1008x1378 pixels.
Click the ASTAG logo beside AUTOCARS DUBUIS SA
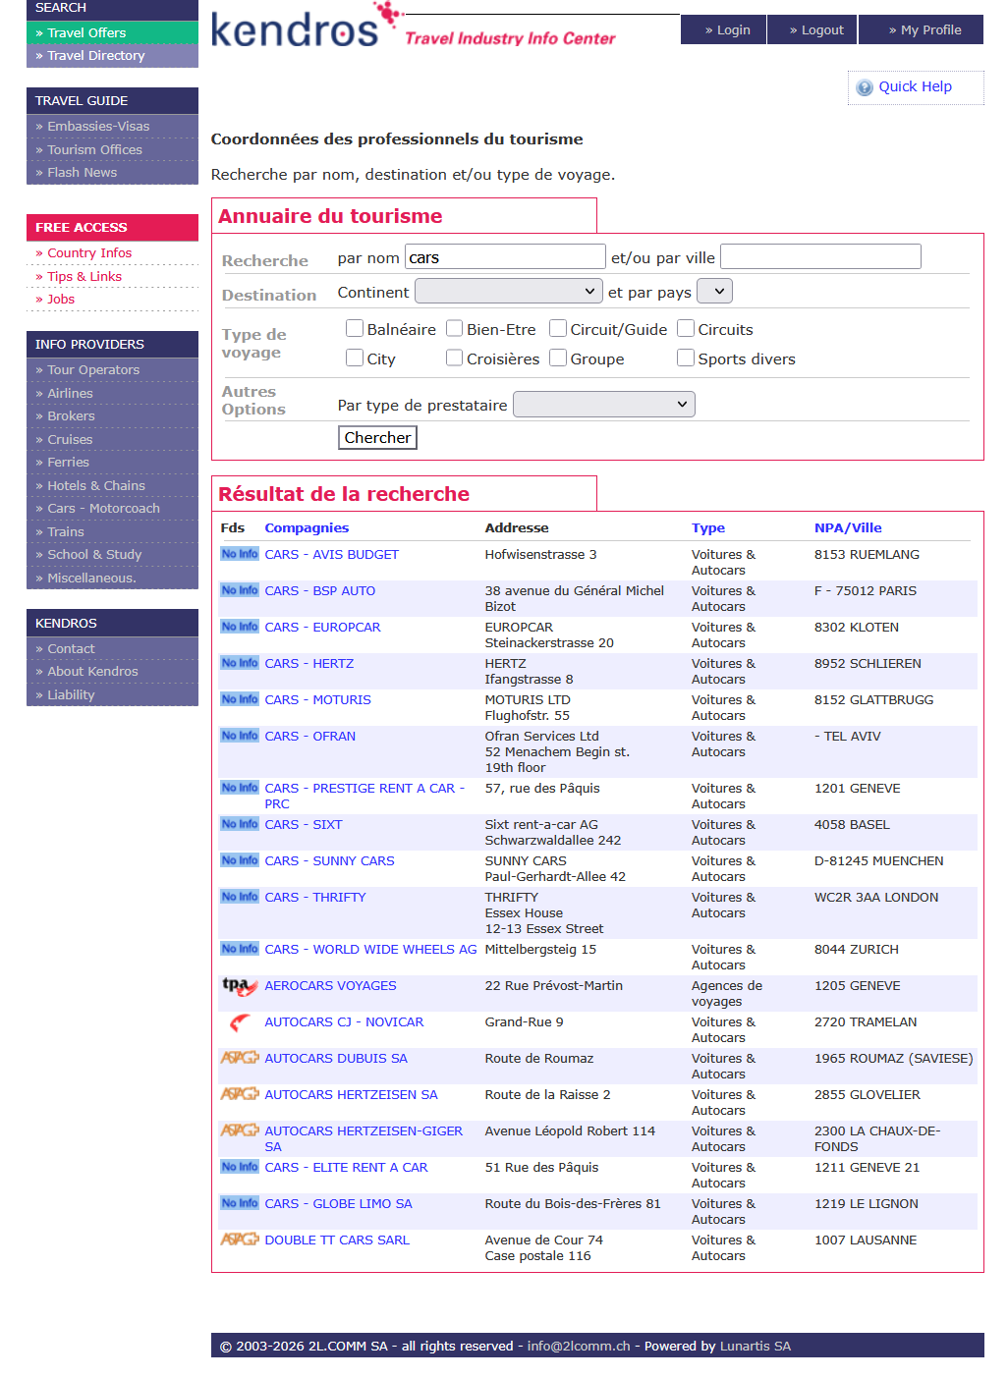click(240, 1058)
